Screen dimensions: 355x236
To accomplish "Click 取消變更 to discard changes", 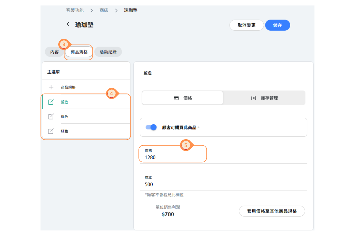I will [246, 25].
